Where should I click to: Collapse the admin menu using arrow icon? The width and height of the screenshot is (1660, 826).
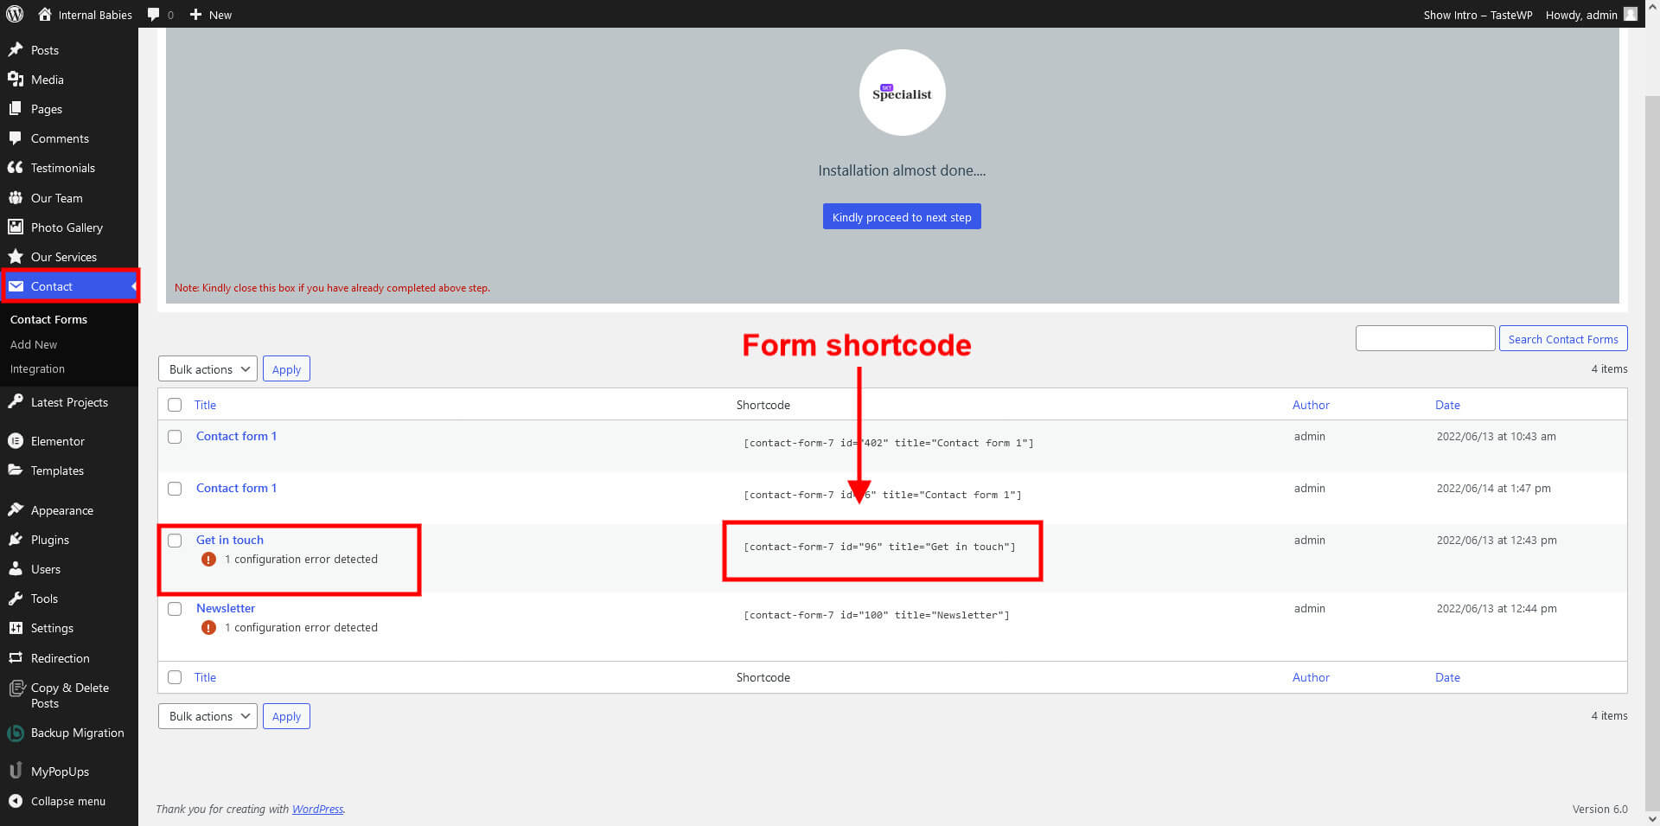[16, 801]
